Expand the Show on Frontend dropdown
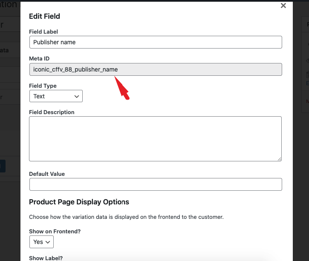The width and height of the screenshot is (309, 261). click(x=41, y=241)
